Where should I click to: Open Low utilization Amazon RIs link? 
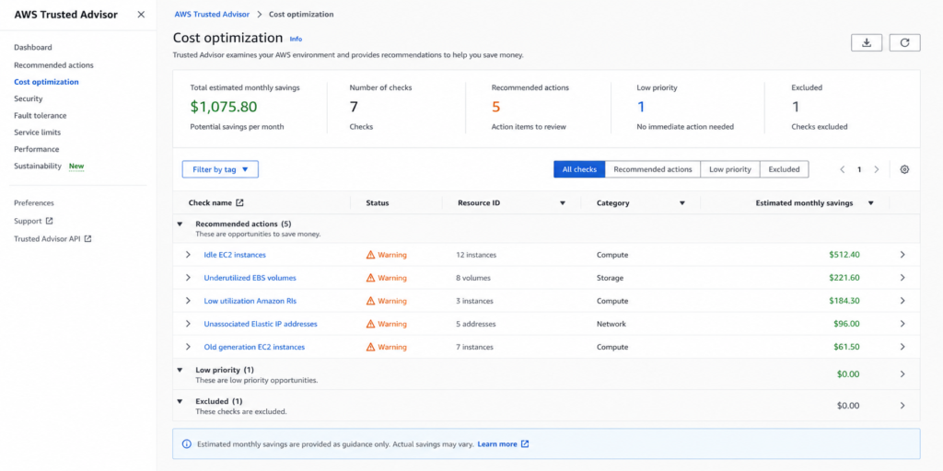(250, 301)
